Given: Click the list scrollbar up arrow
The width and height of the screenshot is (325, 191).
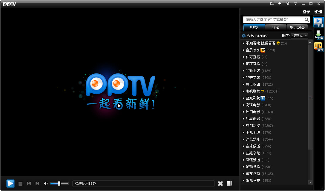Looking at the screenshot, I should tap(310, 42).
